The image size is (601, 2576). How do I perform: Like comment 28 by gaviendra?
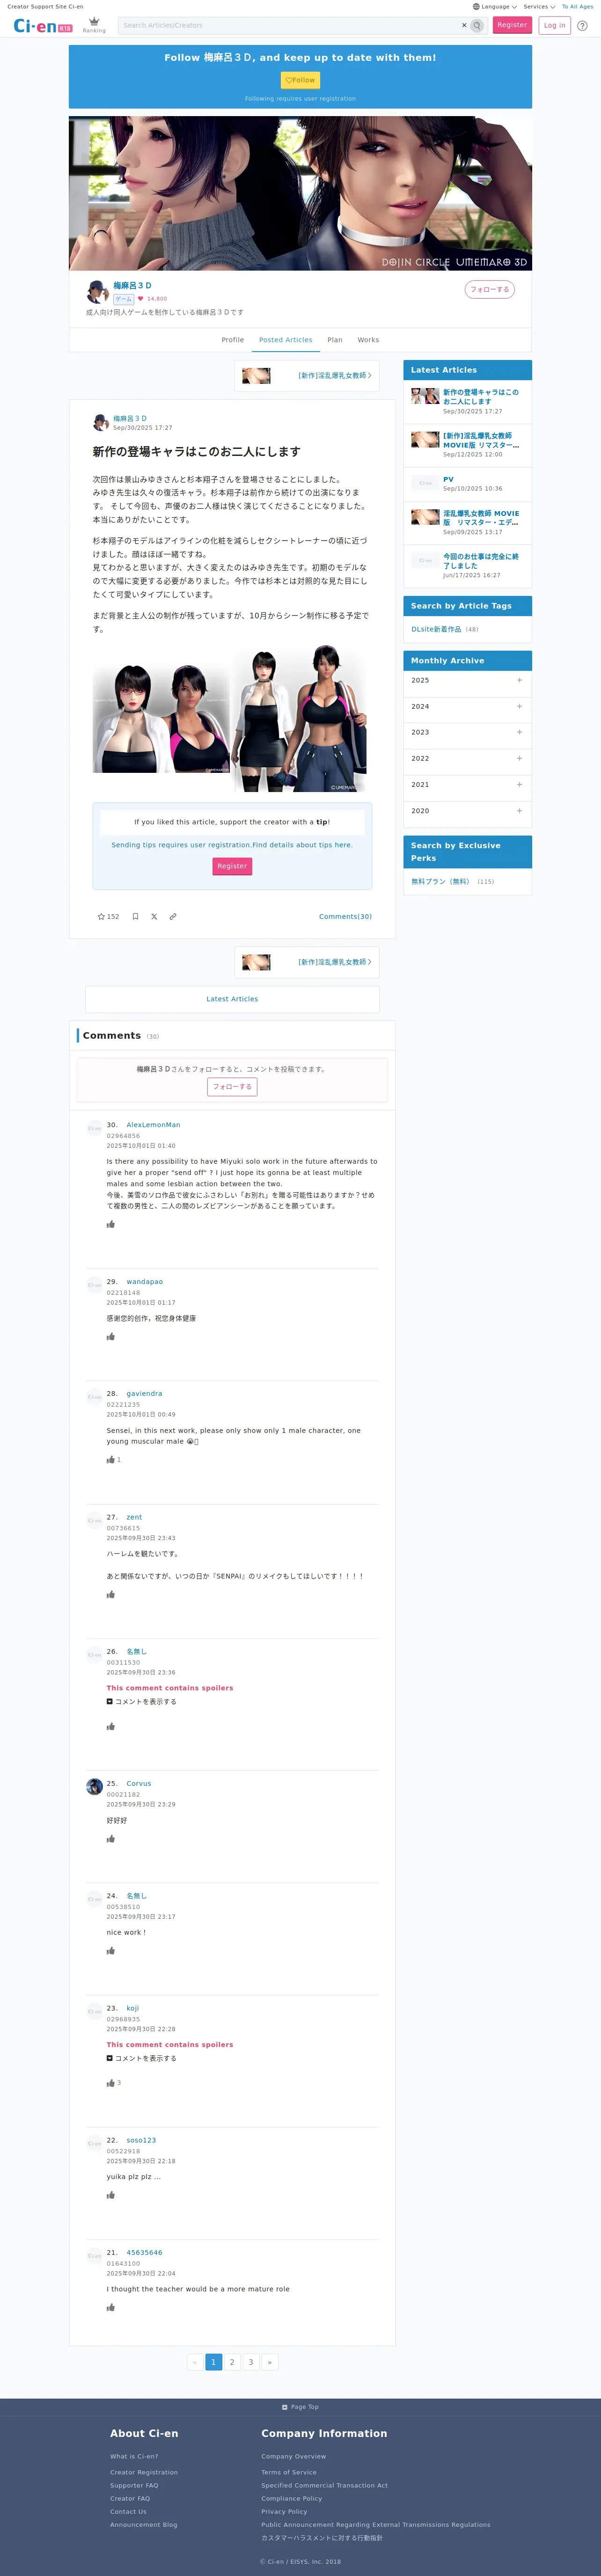tap(111, 1459)
